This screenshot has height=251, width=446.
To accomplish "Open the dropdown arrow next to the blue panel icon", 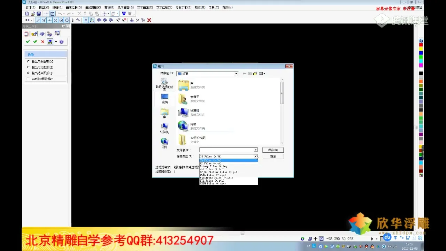I will (56, 41).
